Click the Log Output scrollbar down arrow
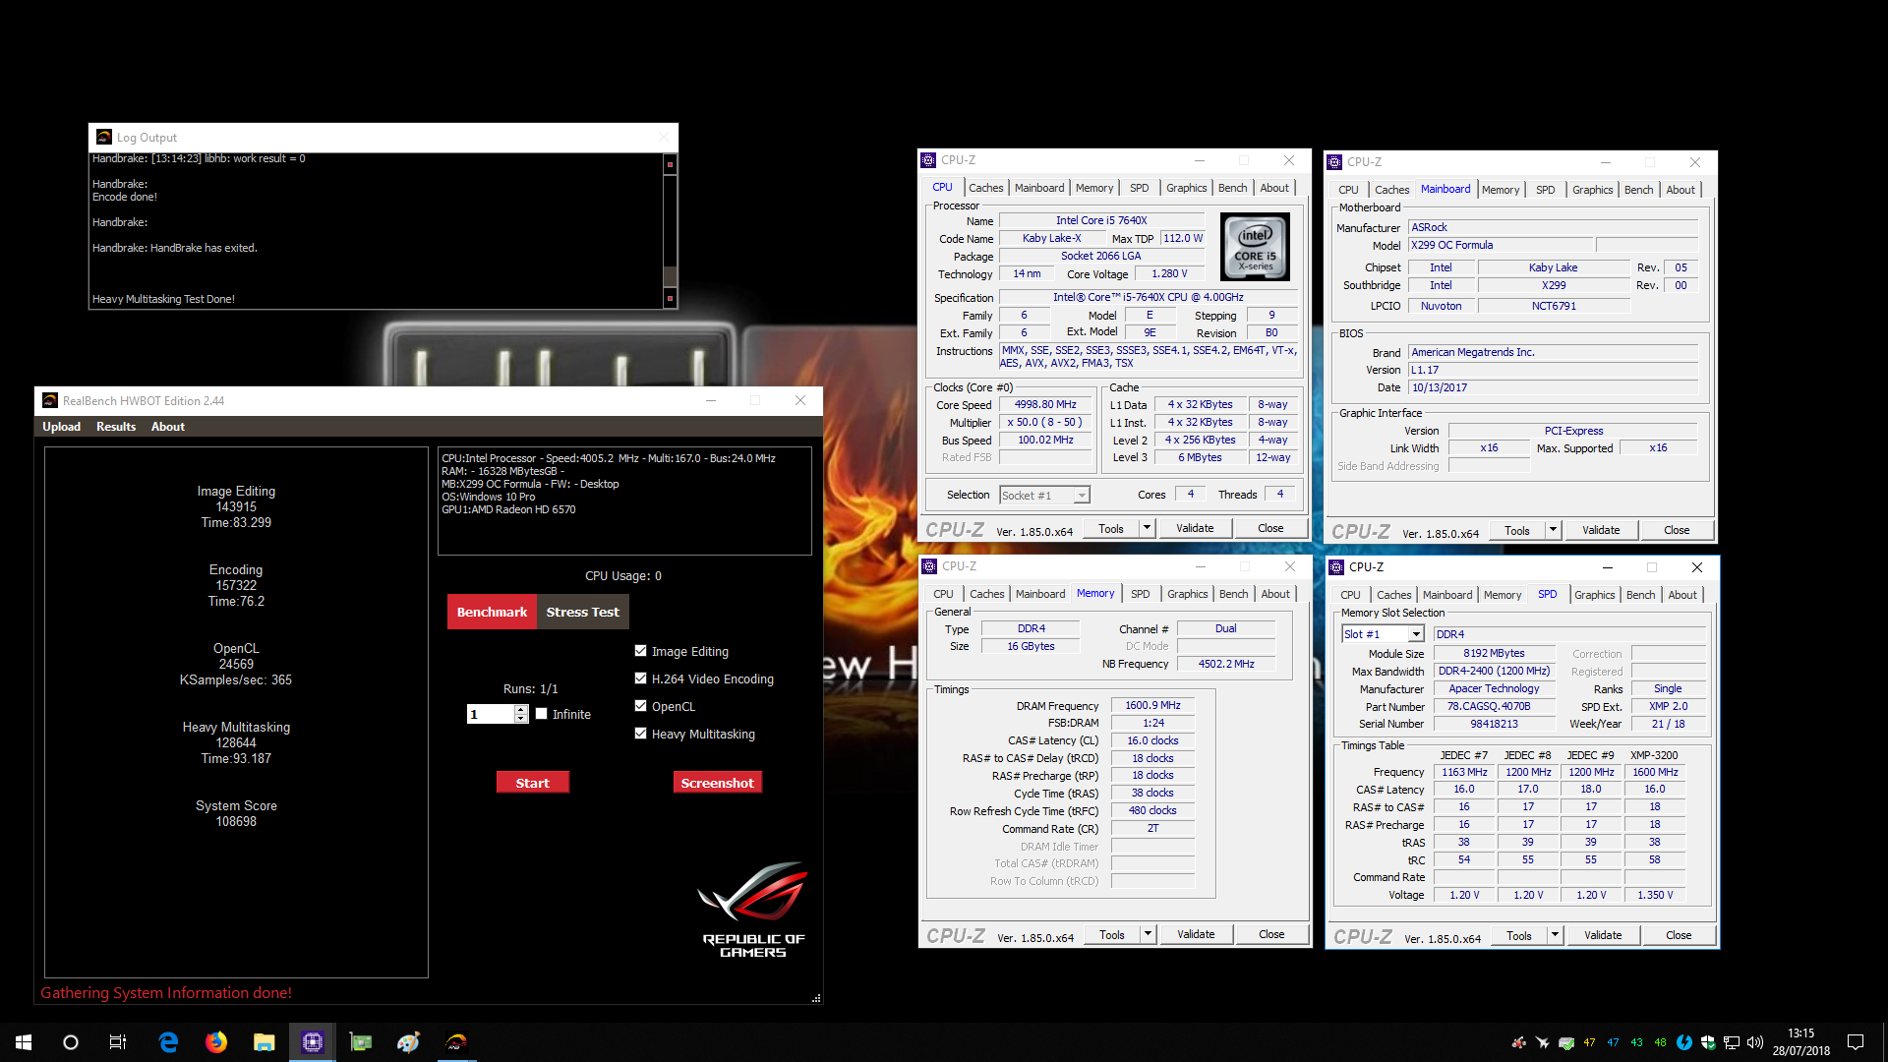Viewport: 1888px width, 1062px height. [671, 298]
